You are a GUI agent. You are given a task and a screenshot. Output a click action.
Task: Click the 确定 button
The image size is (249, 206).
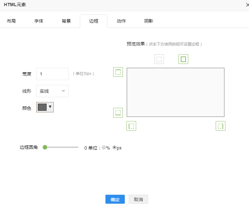(115, 200)
